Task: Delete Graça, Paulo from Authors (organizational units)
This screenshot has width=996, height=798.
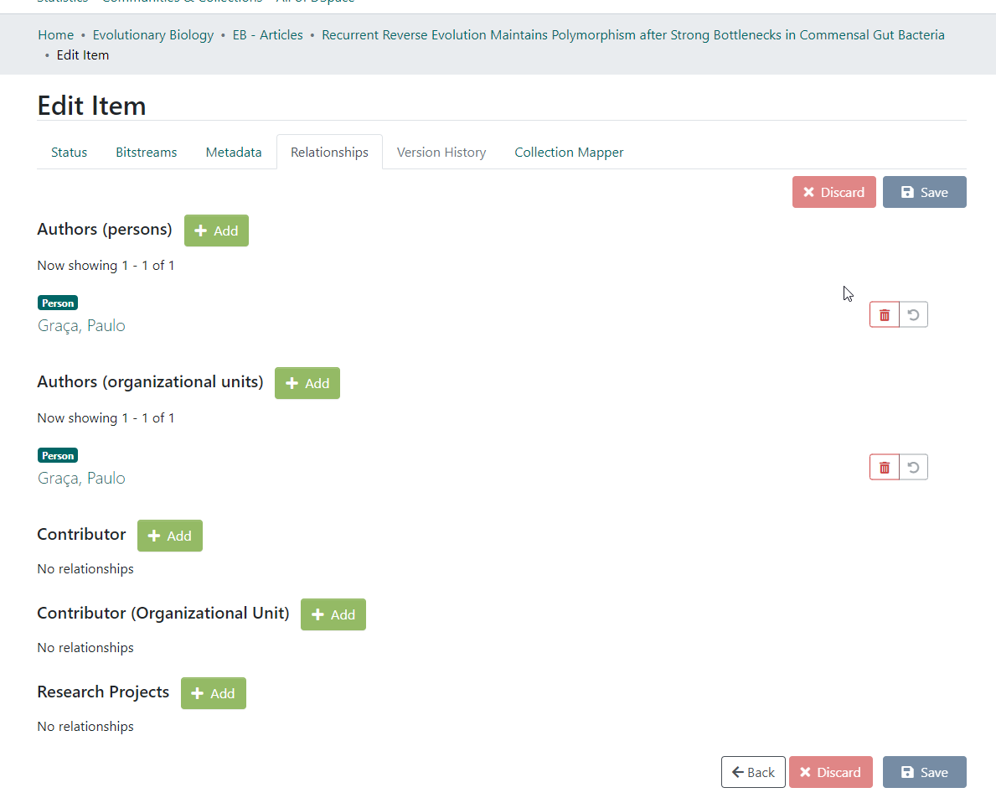Action: coord(885,468)
